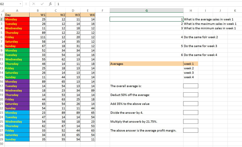Open the Insert Function fx icon
This screenshot has height=147, width=242.
[50, 4]
